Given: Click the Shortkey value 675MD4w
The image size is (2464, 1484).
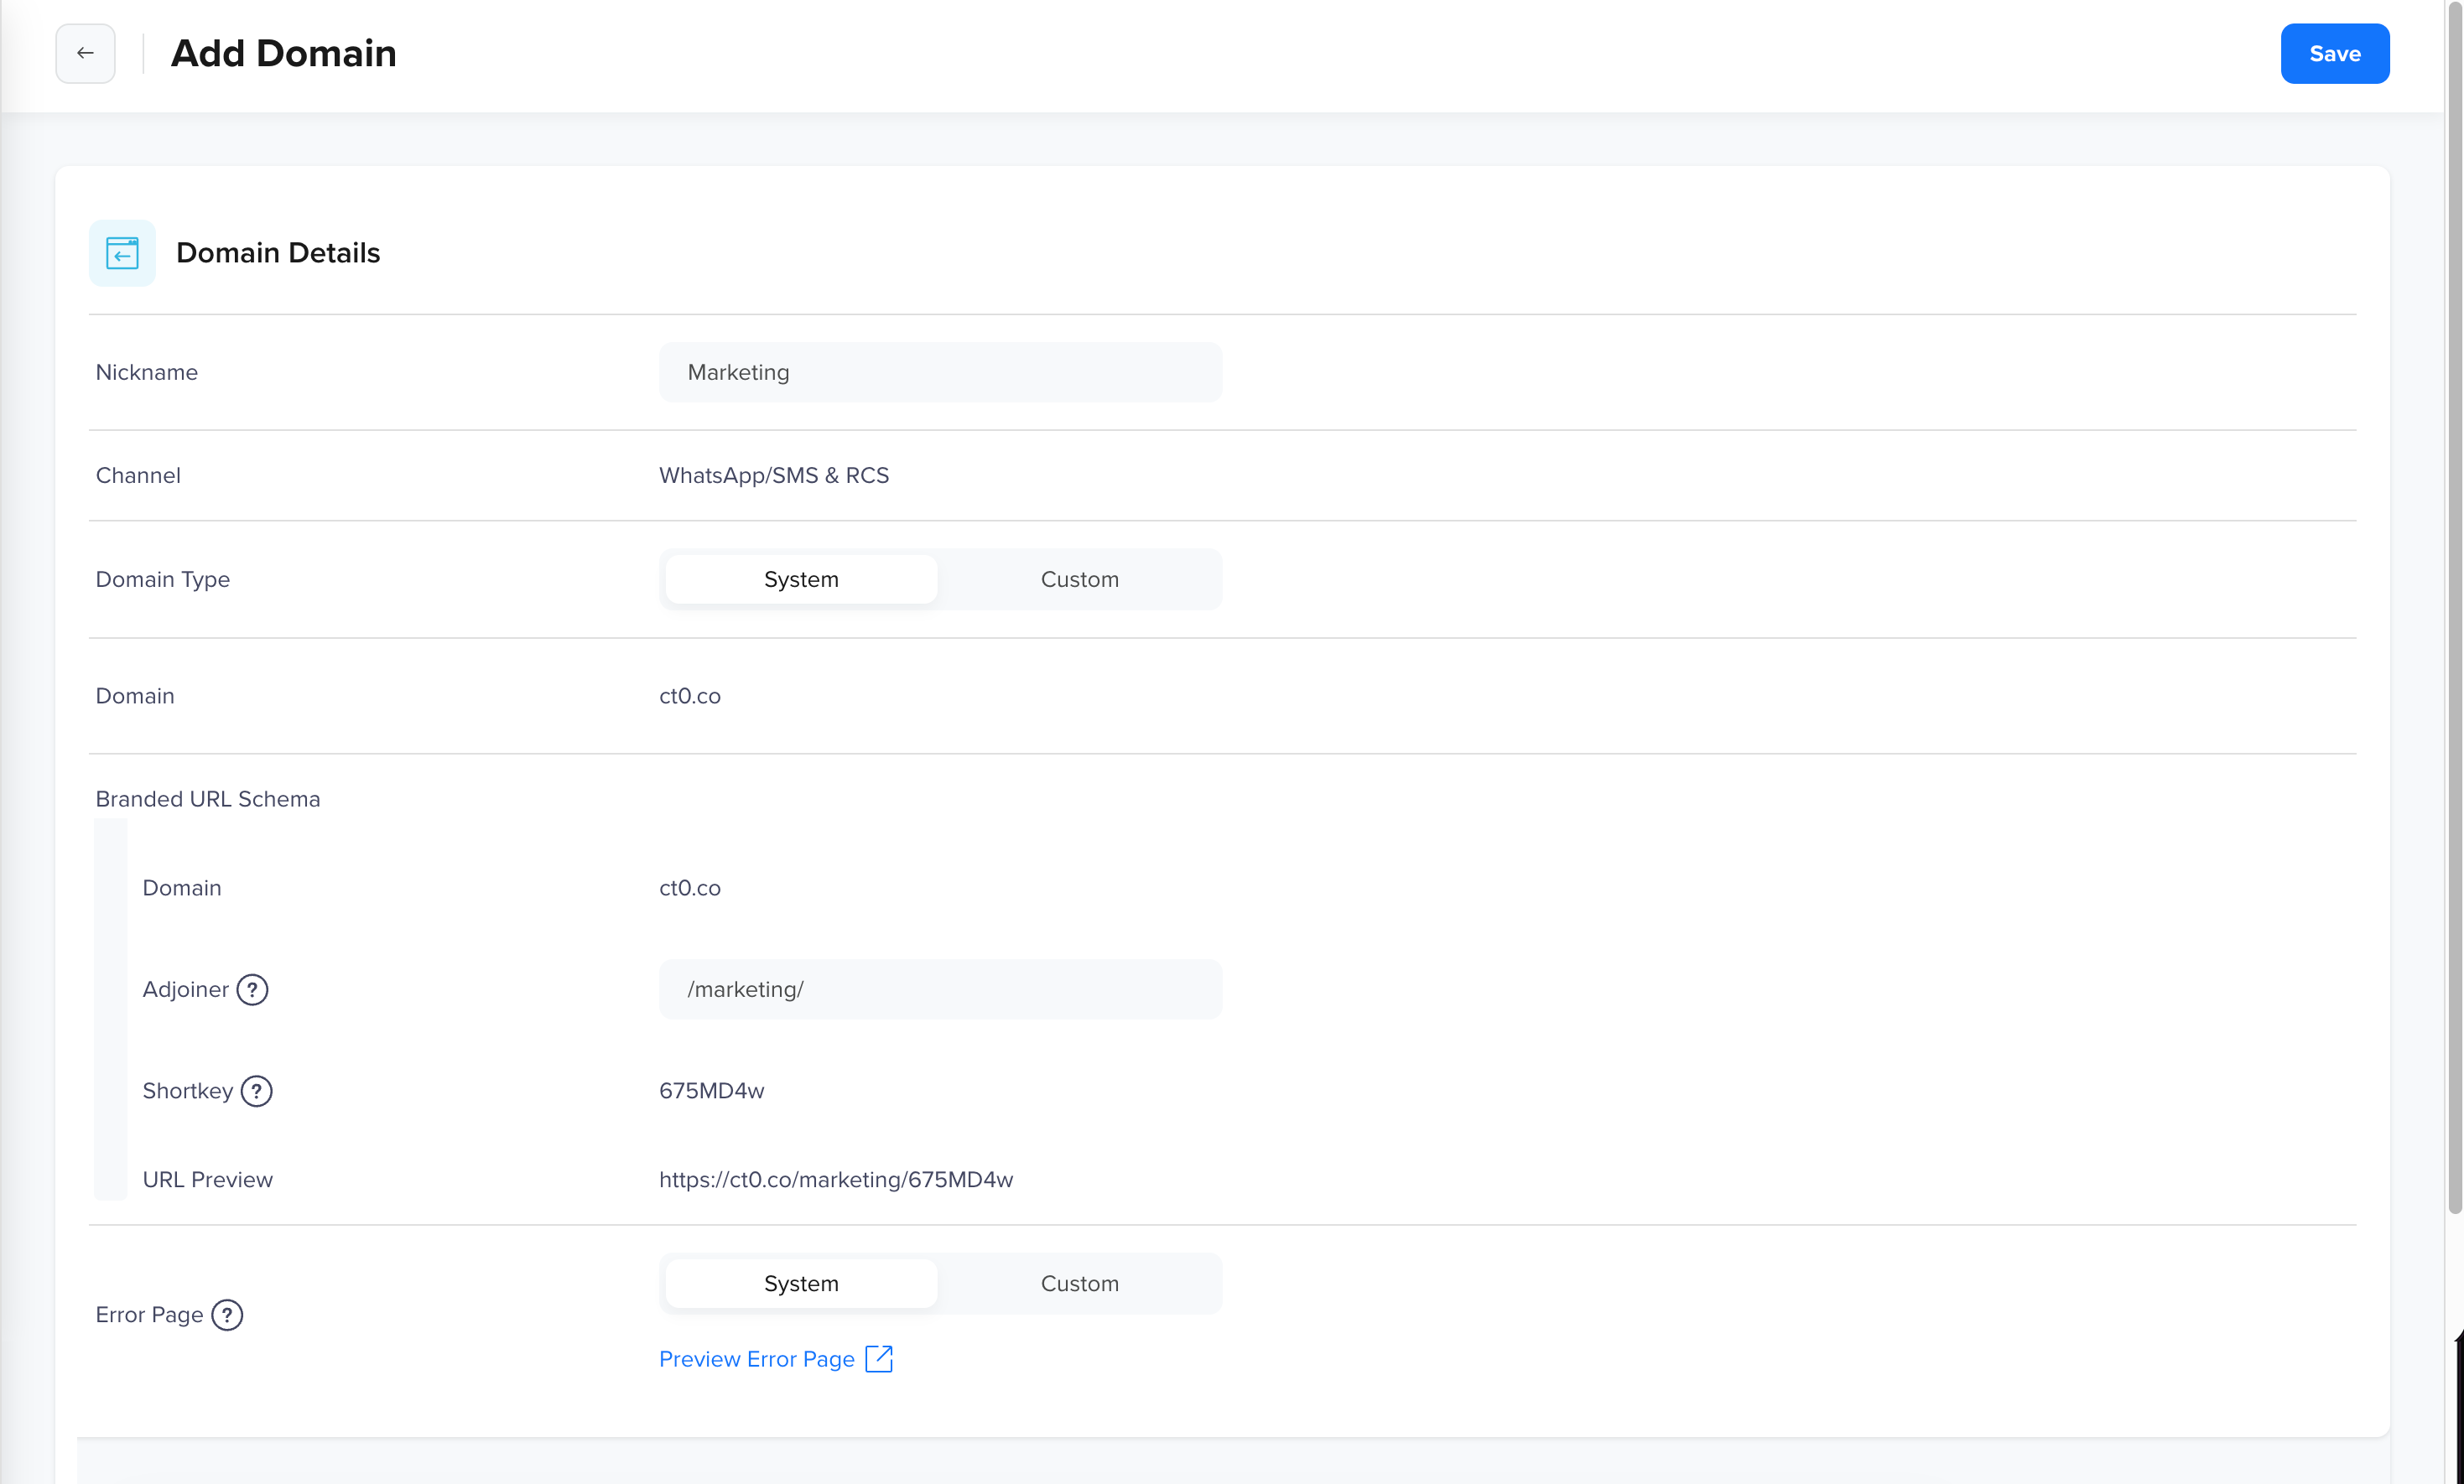Looking at the screenshot, I should coord(711,1090).
